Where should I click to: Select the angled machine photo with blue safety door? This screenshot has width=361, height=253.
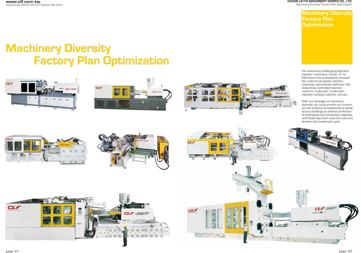tap(320, 149)
